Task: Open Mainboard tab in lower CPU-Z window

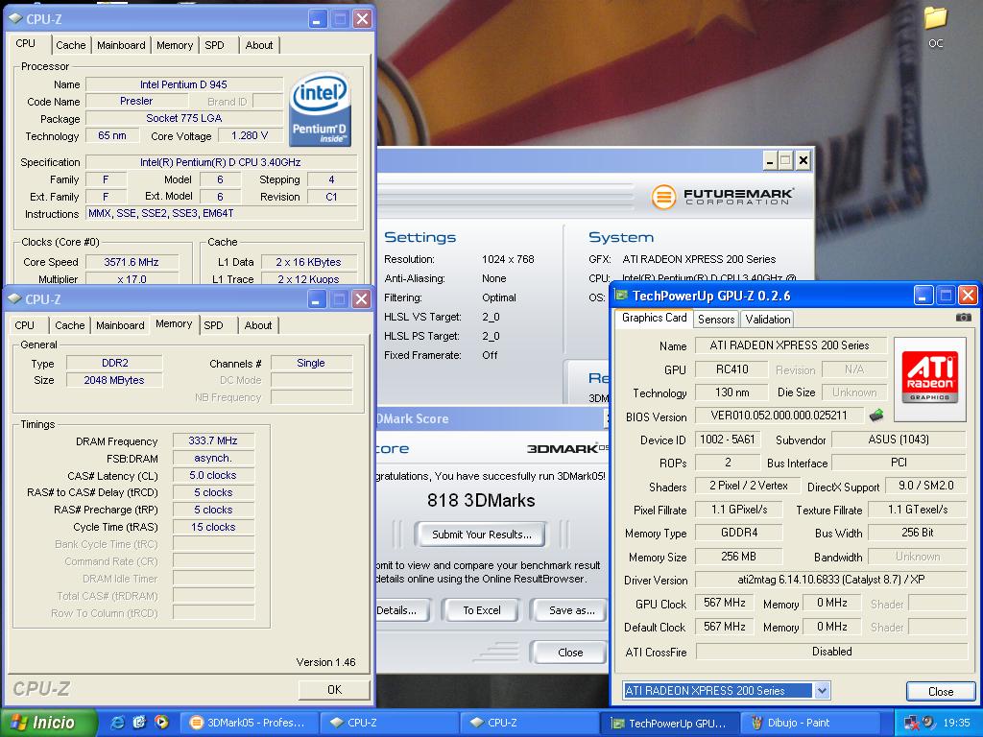Action: [x=120, y=325]
